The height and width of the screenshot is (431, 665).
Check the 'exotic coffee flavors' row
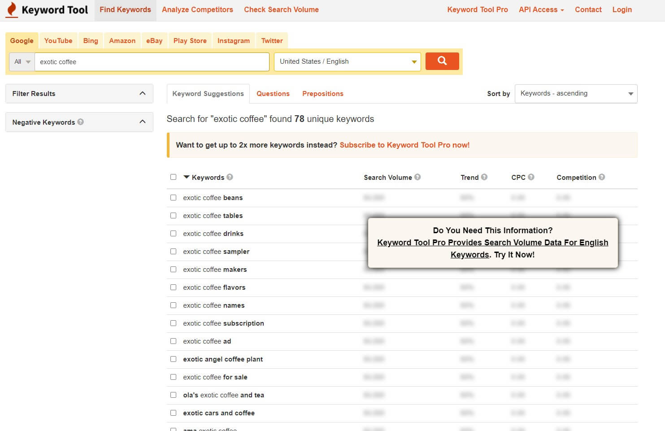tap(173, 287)
